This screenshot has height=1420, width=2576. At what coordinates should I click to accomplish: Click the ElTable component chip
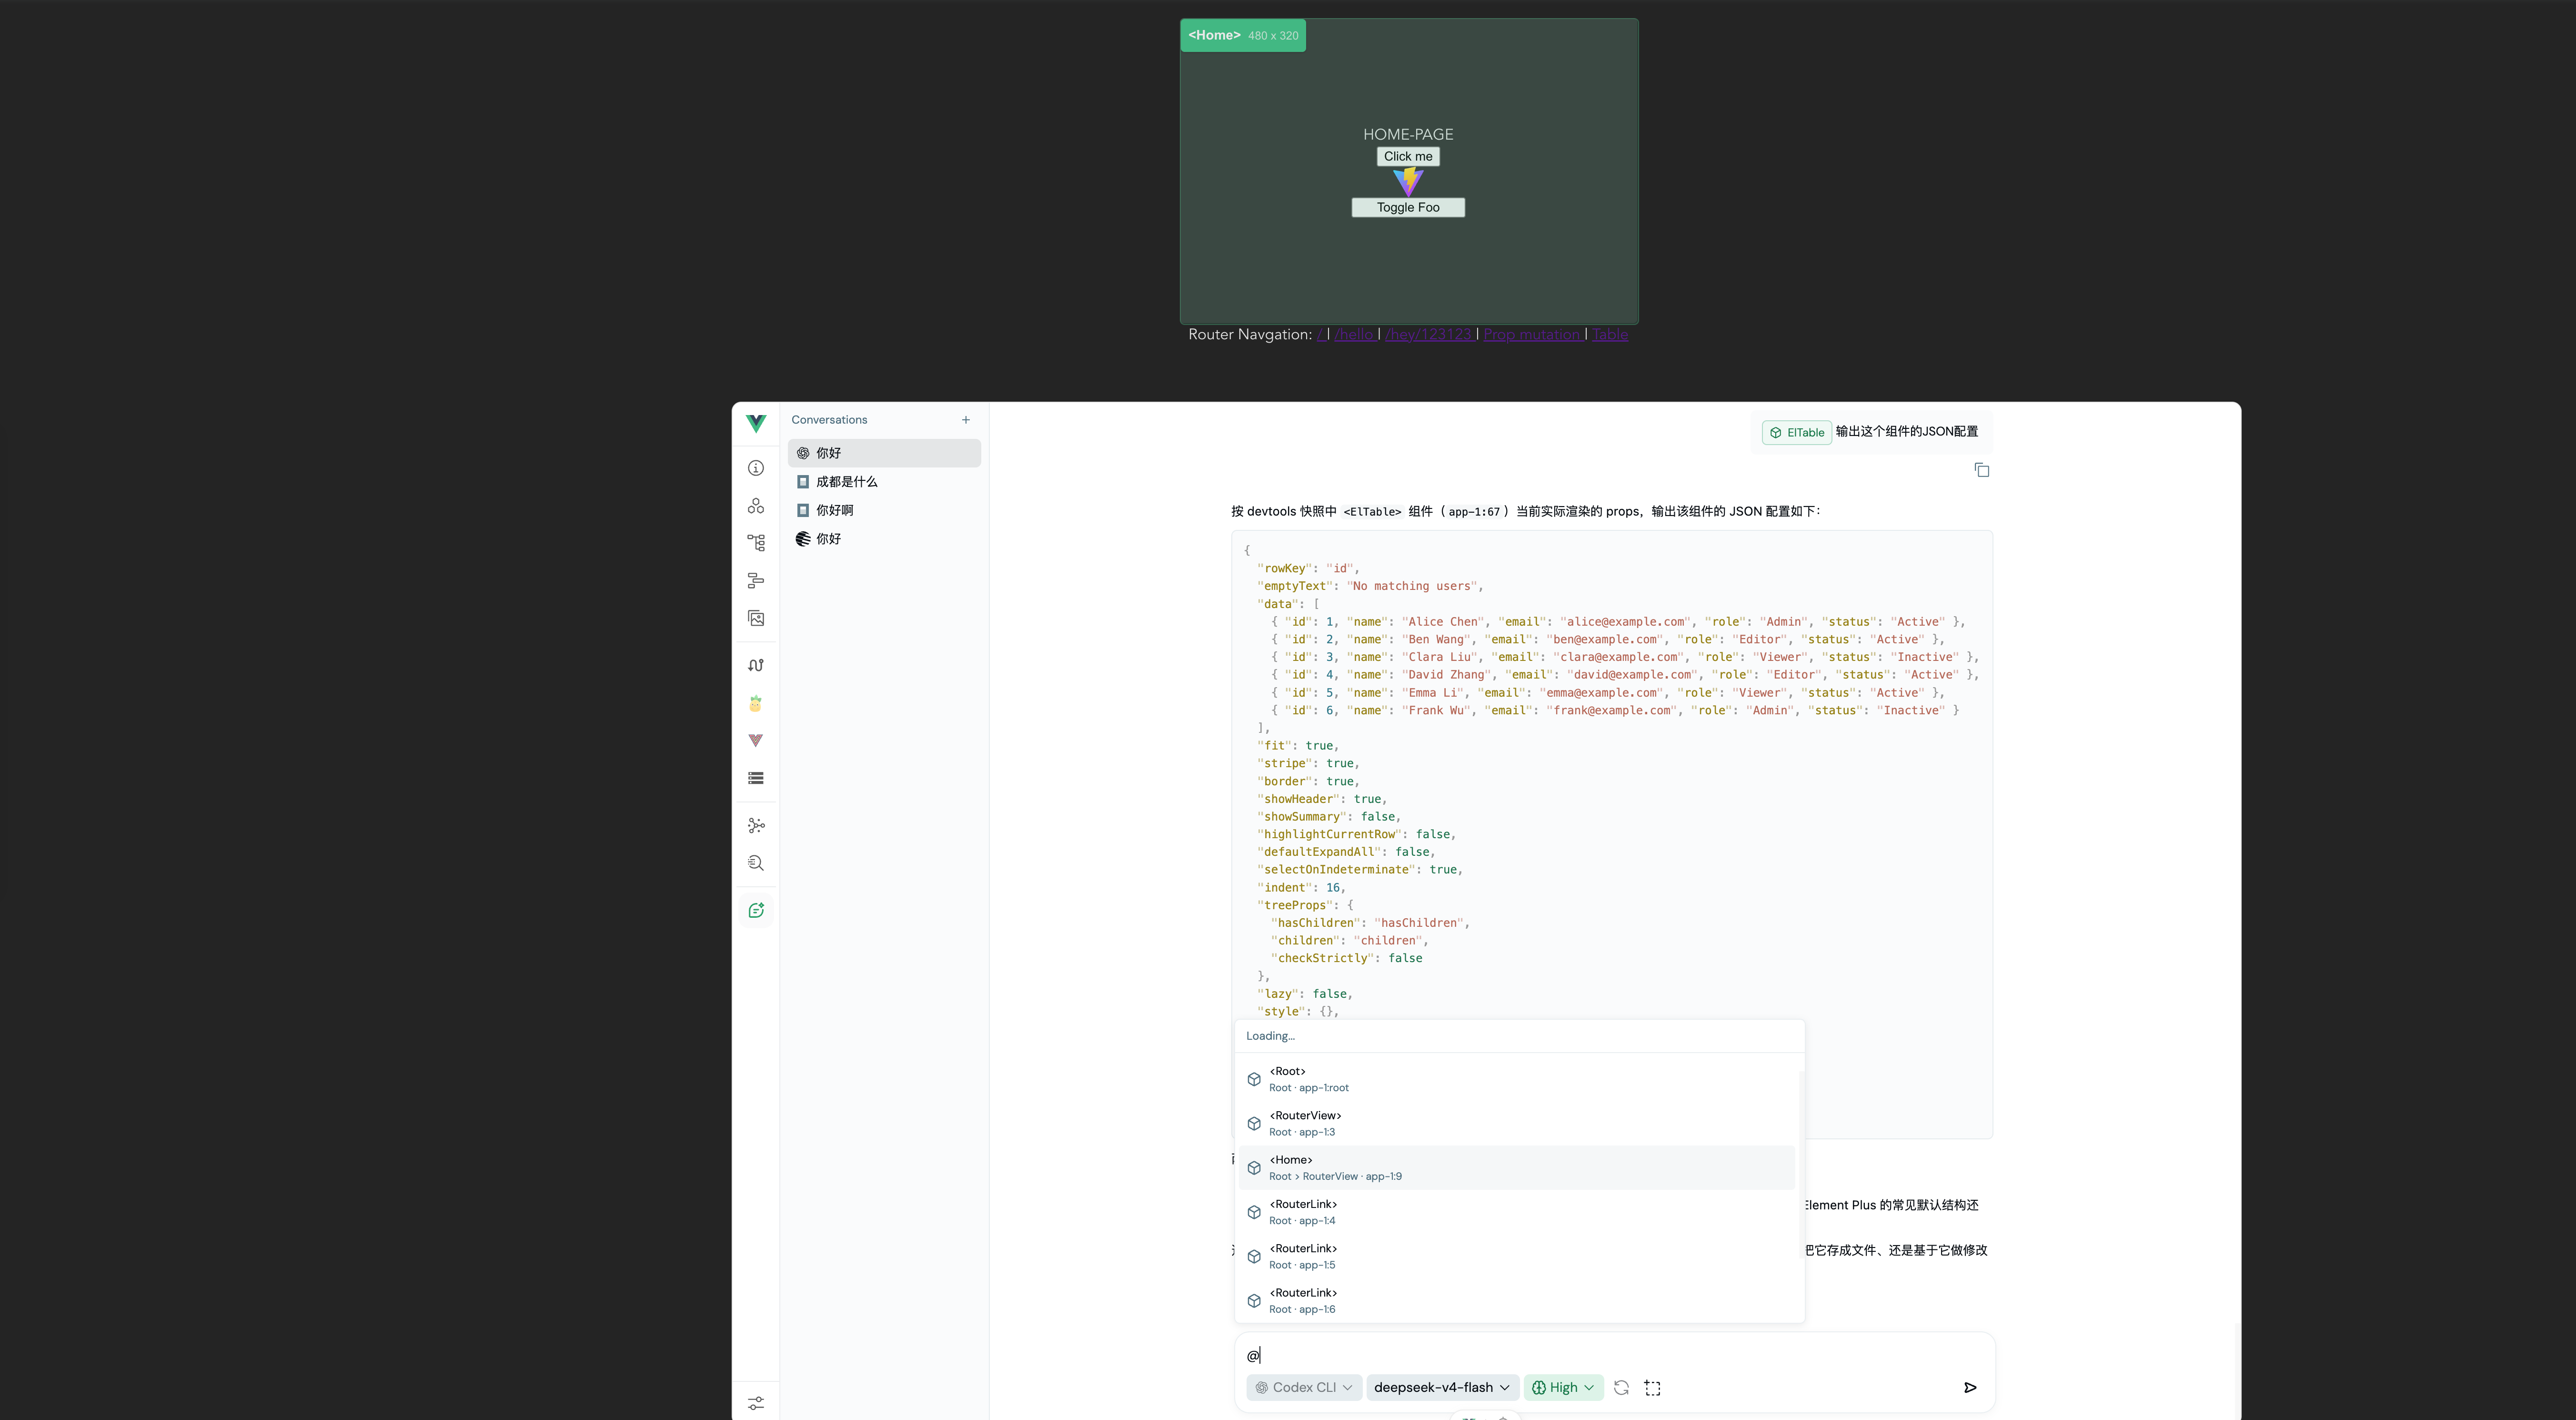click(x=1797, y=432)
